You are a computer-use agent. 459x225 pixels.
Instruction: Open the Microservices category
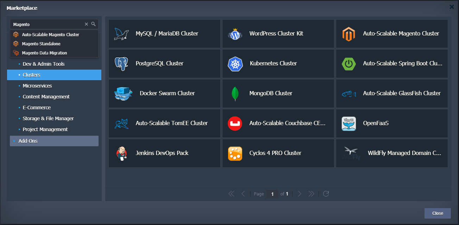coord(37,86)
